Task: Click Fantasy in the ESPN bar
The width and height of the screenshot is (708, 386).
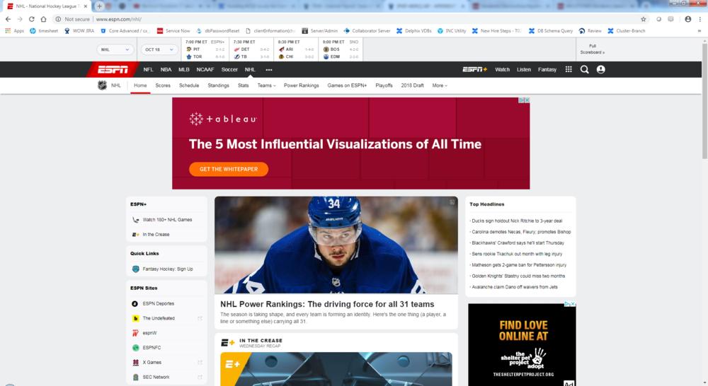Action: click(x=547, y=69)
